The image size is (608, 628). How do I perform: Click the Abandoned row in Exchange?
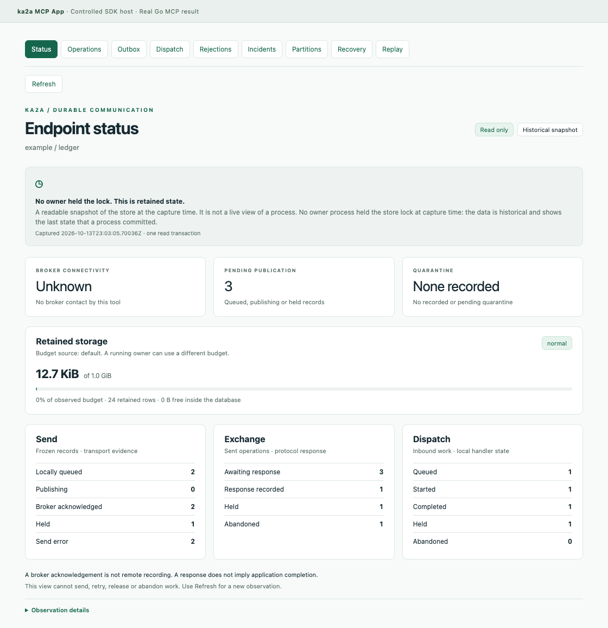(304, 524)
